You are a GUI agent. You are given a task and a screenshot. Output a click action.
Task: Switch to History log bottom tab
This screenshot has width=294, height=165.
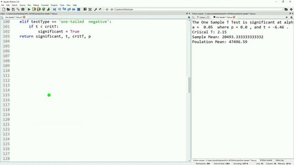(x=279, y=160)
